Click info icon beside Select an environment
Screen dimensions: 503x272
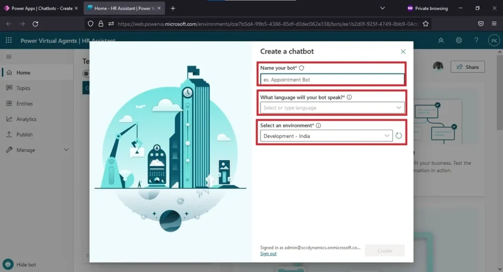(x=318, y=125)
